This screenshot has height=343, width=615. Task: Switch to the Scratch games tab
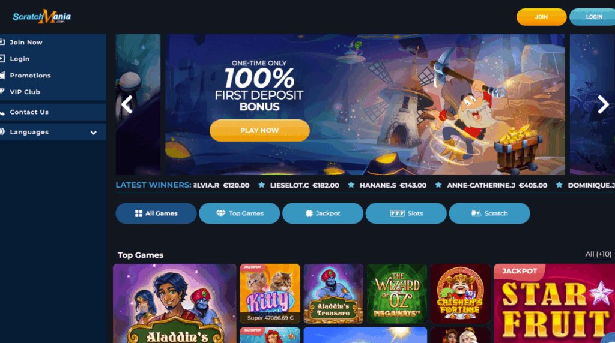pyautogui.click(x=489, y=213)
